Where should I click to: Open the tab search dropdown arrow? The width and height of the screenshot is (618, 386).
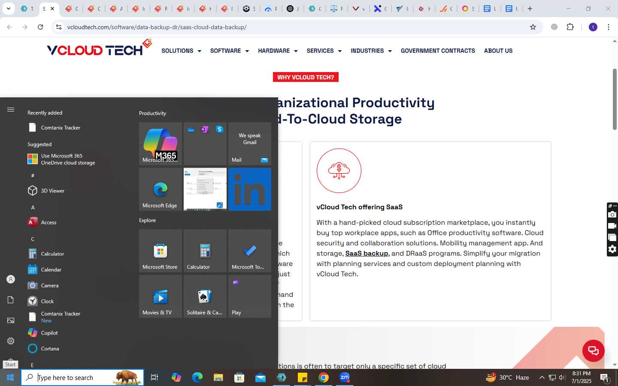[x=8, y=9]
